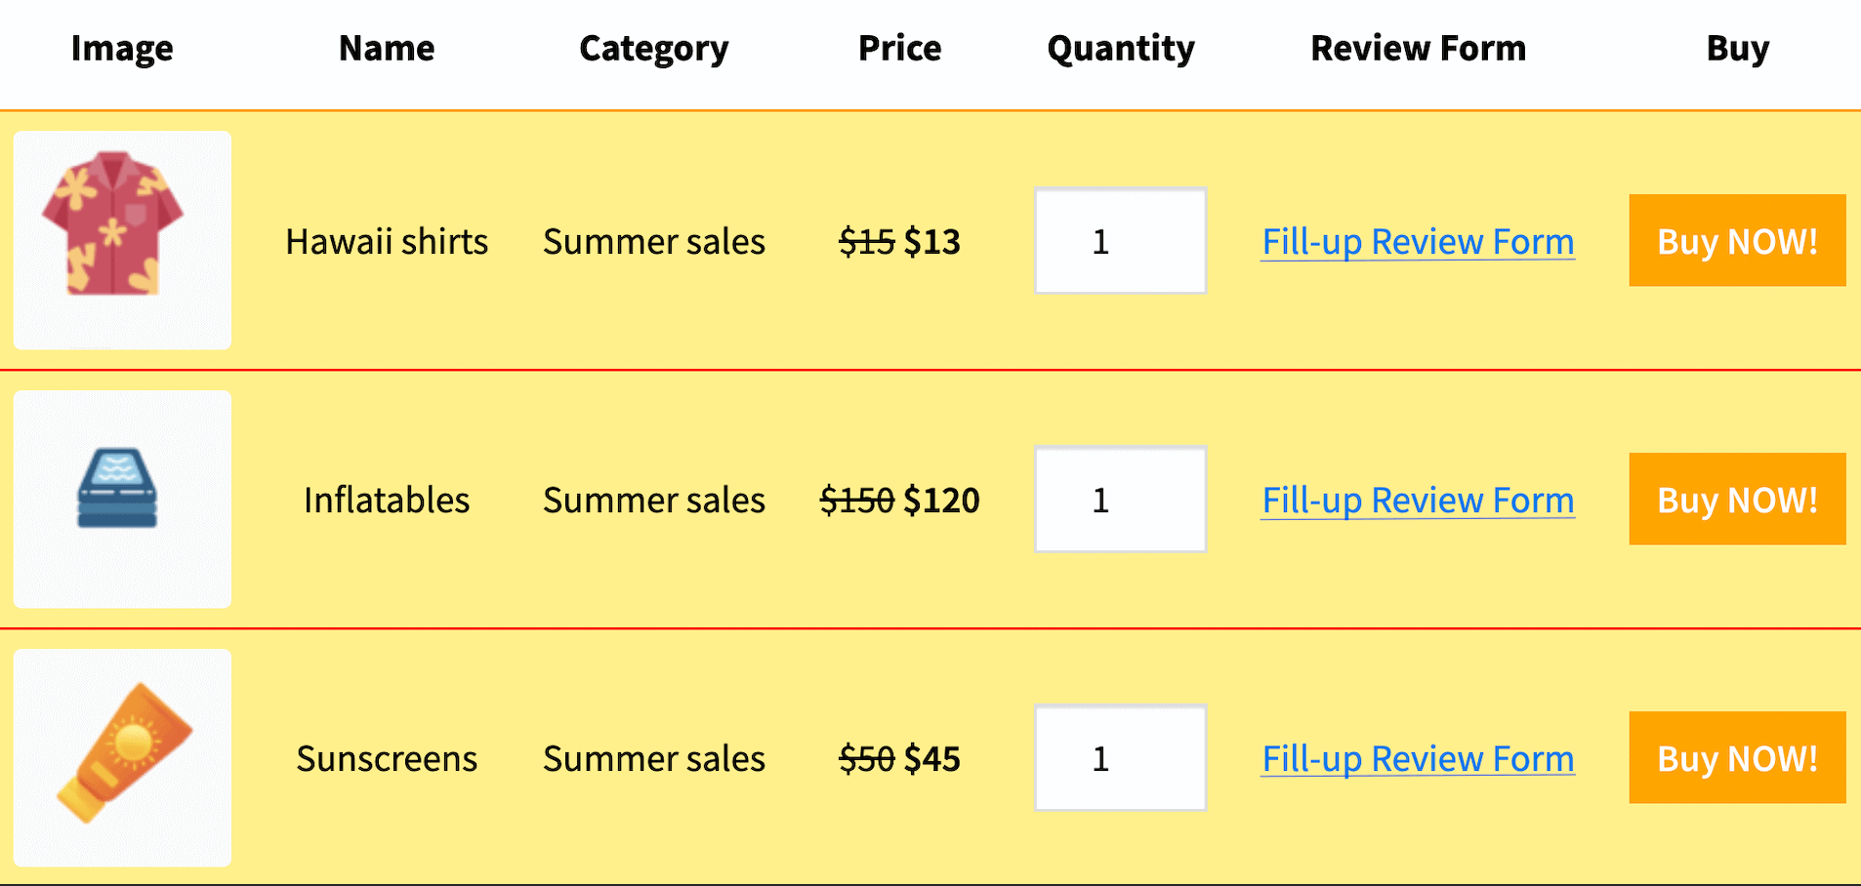Select the quantity field for Sunscreens

(x=1119, y=758)
